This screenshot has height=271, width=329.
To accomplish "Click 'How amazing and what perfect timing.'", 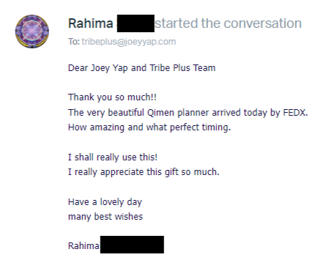I will click(x=149, y=127).
